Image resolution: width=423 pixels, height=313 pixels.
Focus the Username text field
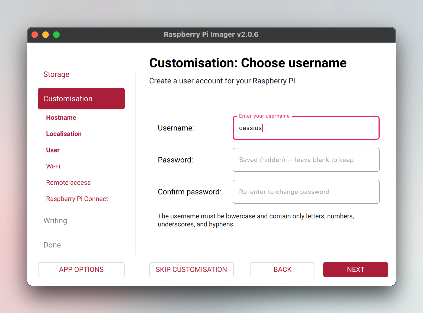306,128
